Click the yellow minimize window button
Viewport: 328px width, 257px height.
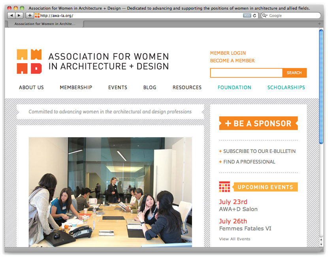[x=16, y=8]
